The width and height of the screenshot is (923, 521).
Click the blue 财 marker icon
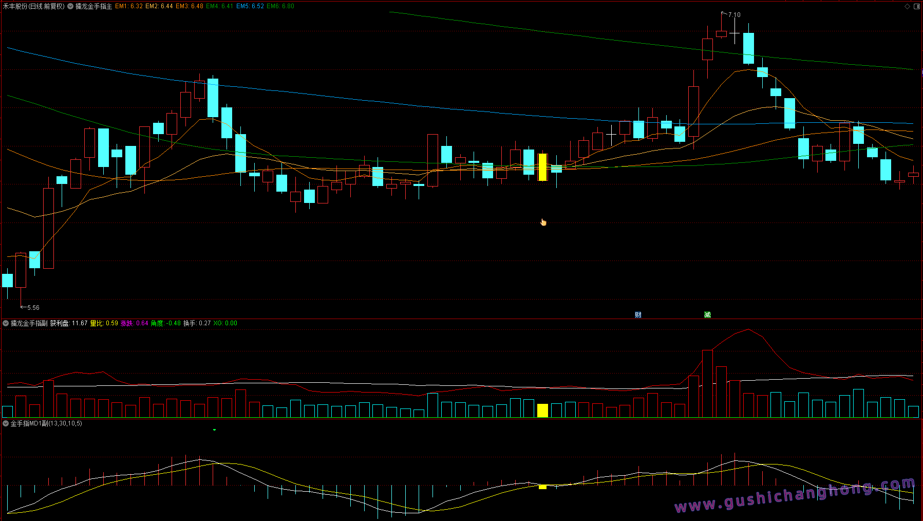(x=638, y=314)
